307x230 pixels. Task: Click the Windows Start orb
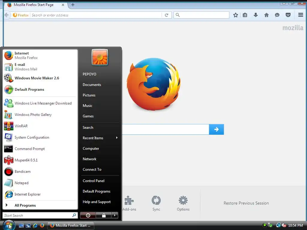click(8, 225)
